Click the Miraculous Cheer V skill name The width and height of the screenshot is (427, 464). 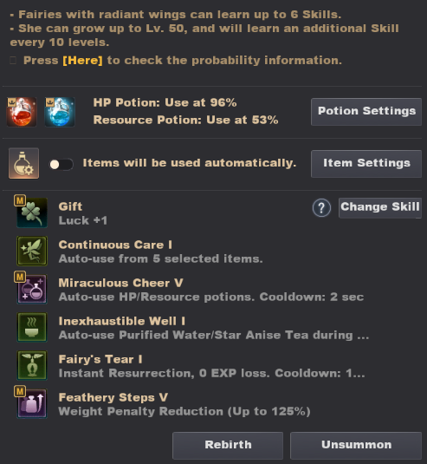tap(121, 283)
